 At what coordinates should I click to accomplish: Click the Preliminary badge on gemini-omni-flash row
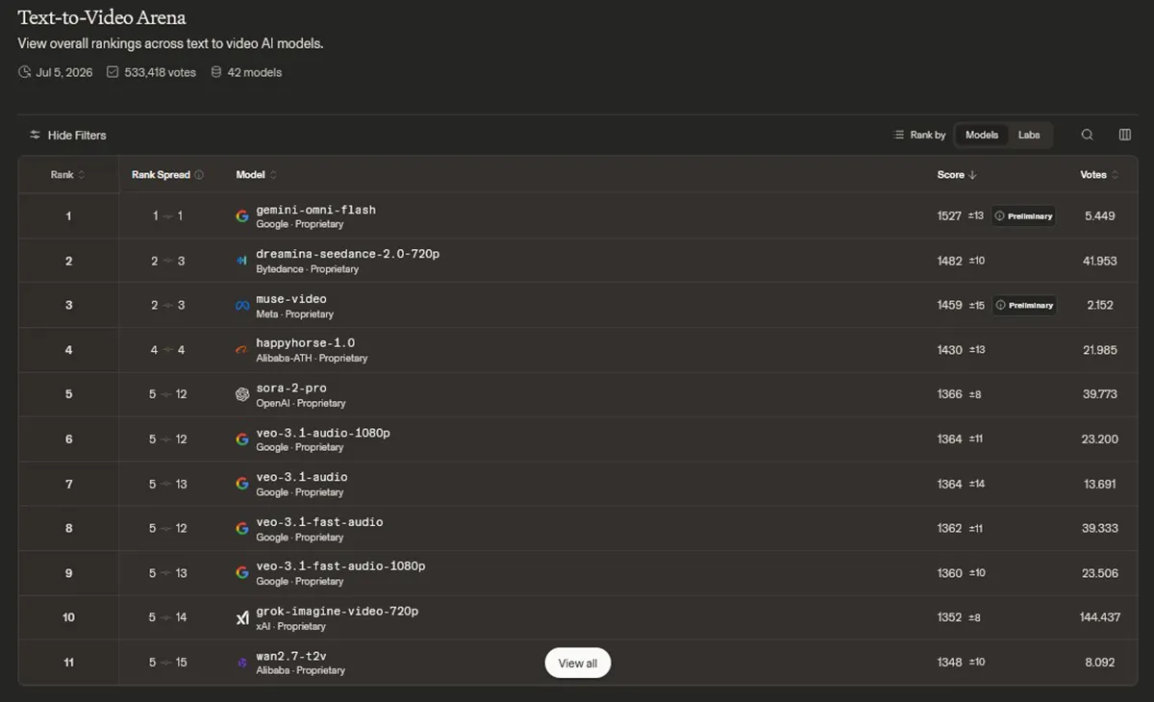pos(1023,216)
